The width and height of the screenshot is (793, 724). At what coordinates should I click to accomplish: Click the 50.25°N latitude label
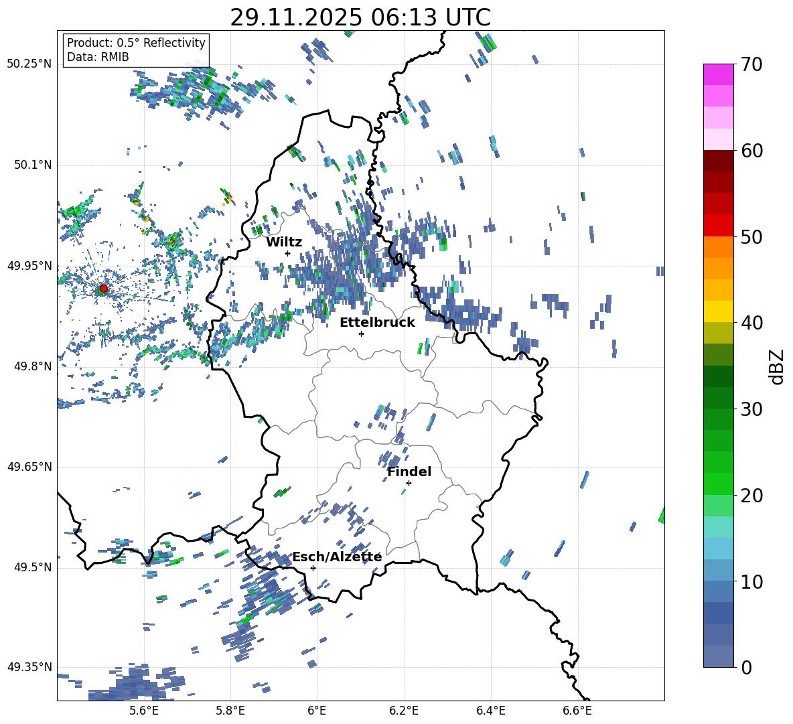tap(29, 64)
